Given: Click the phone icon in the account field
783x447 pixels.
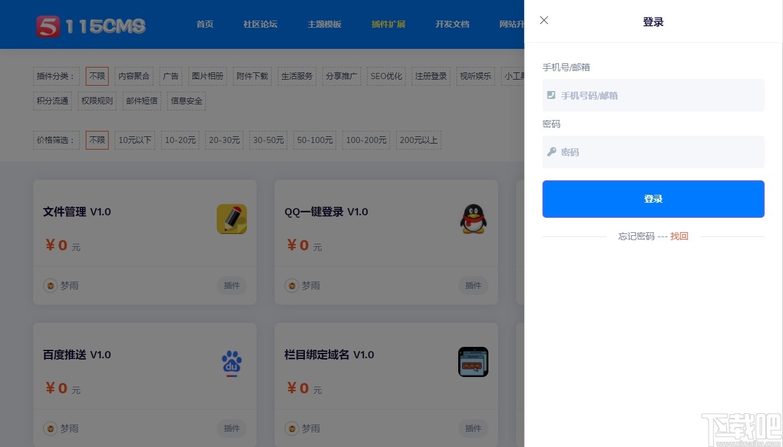Looking at the screenshot, I should pyautogui.click(x=551, y=95).
